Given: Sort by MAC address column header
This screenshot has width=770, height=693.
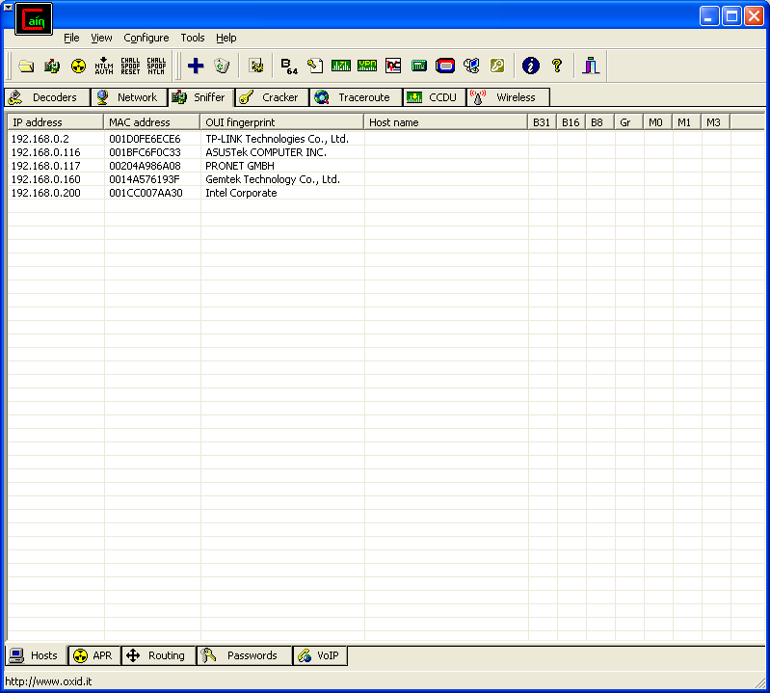Looking at the screenshot, I should (x=151, y=122).
